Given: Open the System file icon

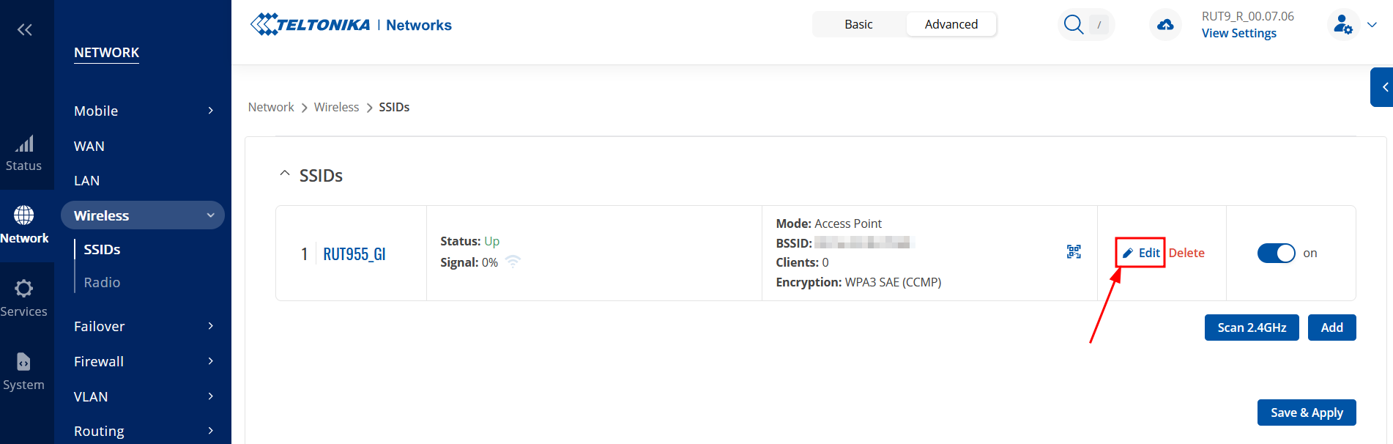Looking at the screenshot, I should point(23,362).
